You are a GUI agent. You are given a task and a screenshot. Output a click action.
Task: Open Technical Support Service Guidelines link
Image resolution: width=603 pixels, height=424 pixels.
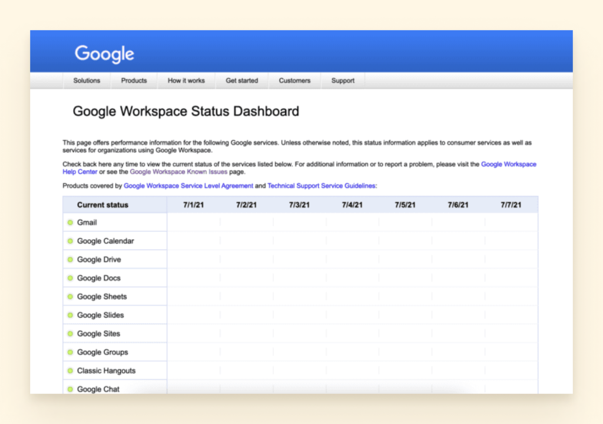(322, 186)
